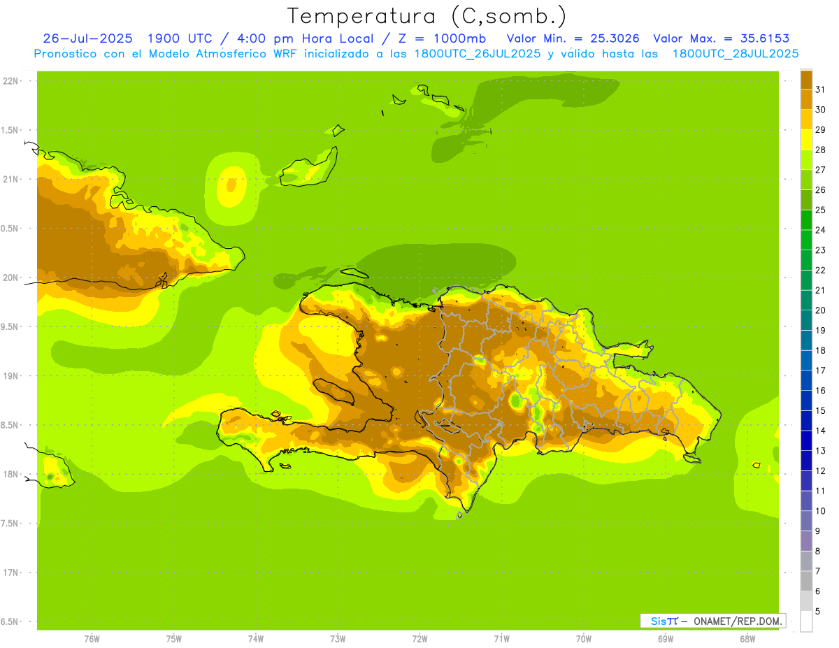Click the '22N' latitude label

(10, 81)
